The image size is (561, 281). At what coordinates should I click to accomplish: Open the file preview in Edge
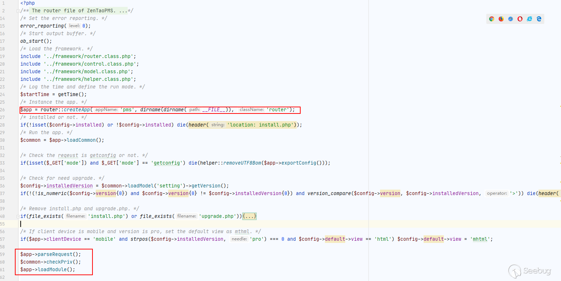pyautogui.click(x=539, y=19)
